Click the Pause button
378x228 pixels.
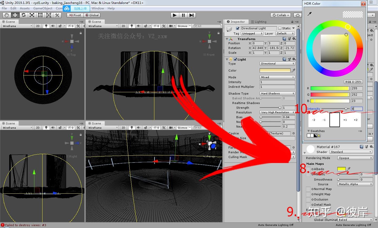coord(183,15)
